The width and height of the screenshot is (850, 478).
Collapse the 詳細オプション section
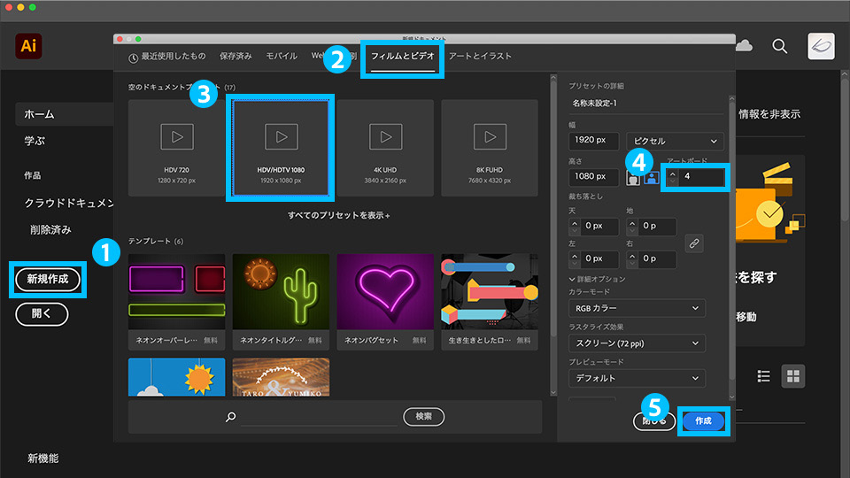click(597, 279)
